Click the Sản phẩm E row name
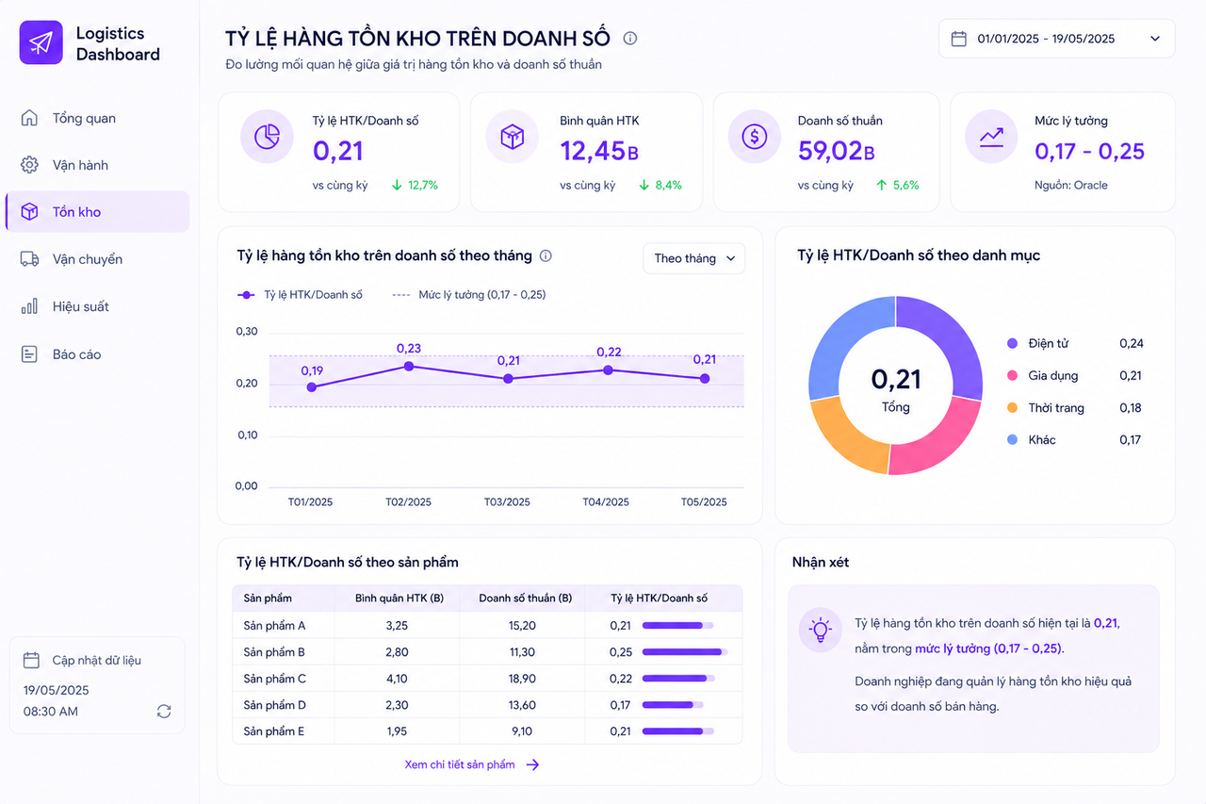Screen dimensions: 1206x804 tap(274, 731)
